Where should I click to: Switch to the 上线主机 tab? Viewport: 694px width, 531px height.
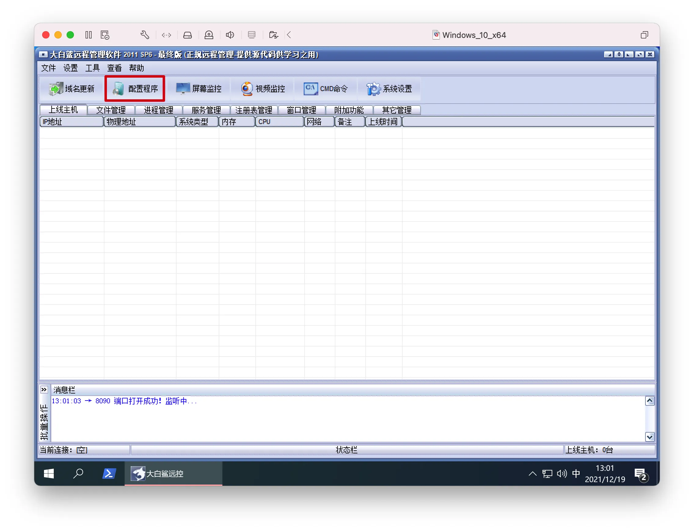pos(63,110)
